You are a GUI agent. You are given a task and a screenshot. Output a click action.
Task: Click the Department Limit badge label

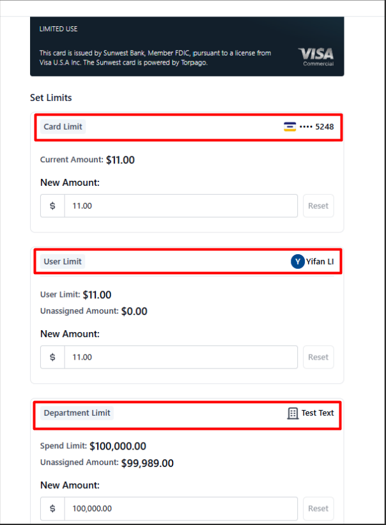pos(77,413)
